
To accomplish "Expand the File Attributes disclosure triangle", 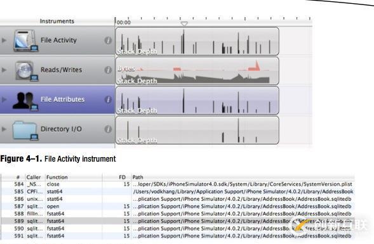I will (4, 100).
